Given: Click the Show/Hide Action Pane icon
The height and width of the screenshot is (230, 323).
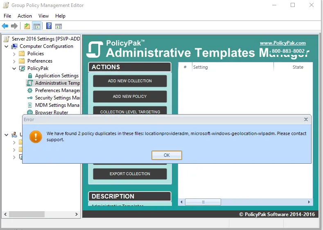Looking at the screenshot, I should pyautogui.click(x=59, y=26).
